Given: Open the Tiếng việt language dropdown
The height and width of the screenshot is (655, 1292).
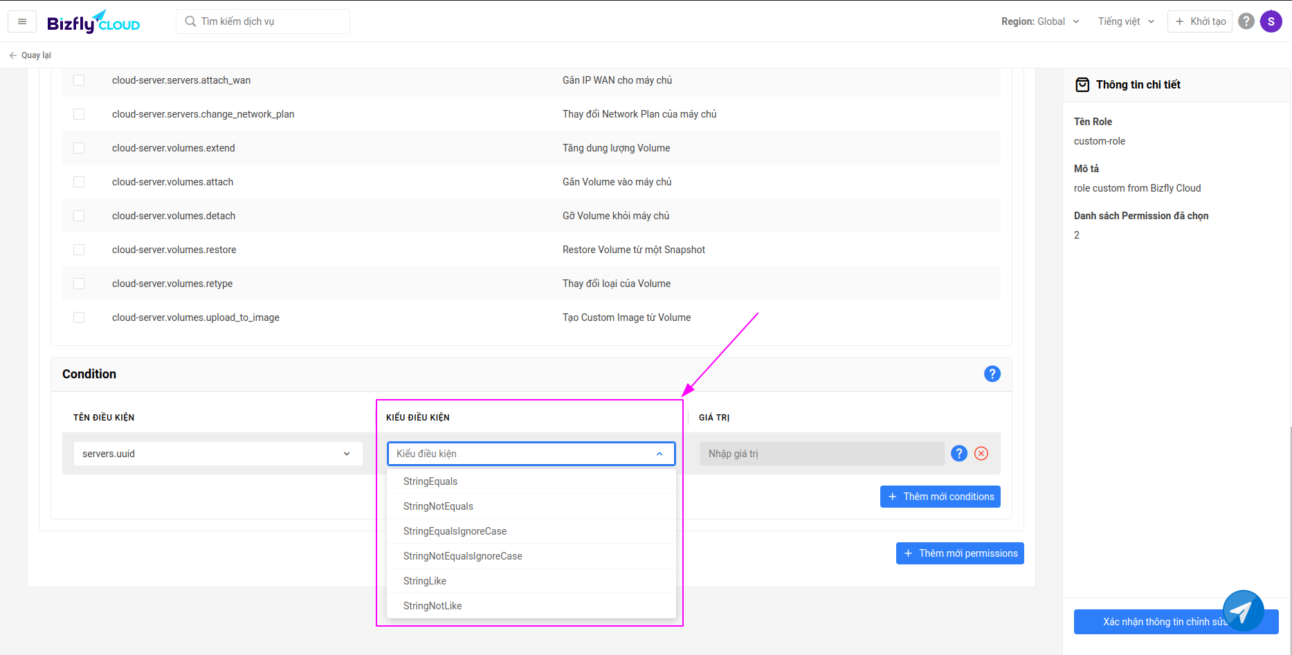Looking at the screenshot, I should 1126,21.
